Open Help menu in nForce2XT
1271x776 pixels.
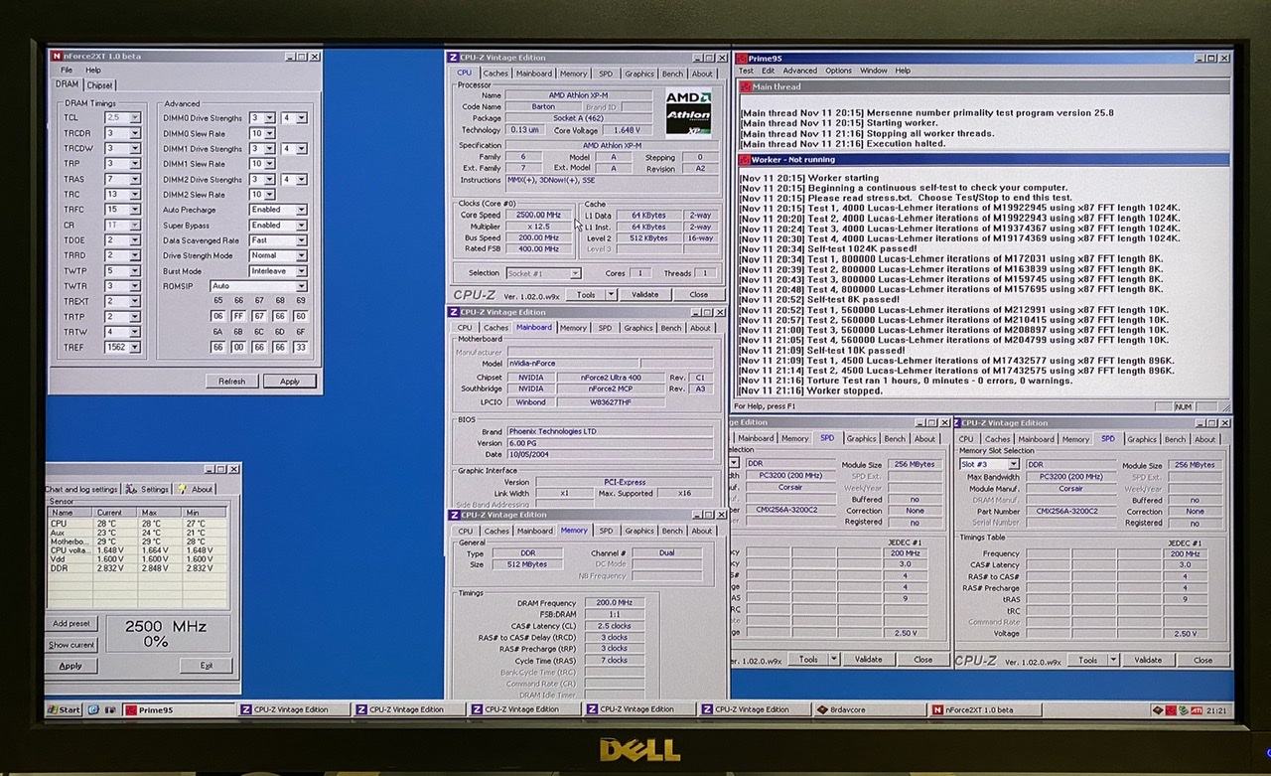(x=93, y=71)
